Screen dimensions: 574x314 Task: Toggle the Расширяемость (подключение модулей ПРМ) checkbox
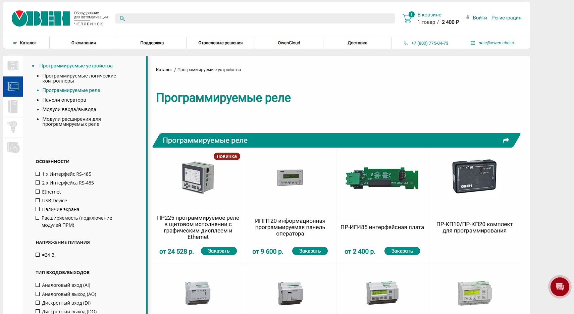(x=38, y=218)
